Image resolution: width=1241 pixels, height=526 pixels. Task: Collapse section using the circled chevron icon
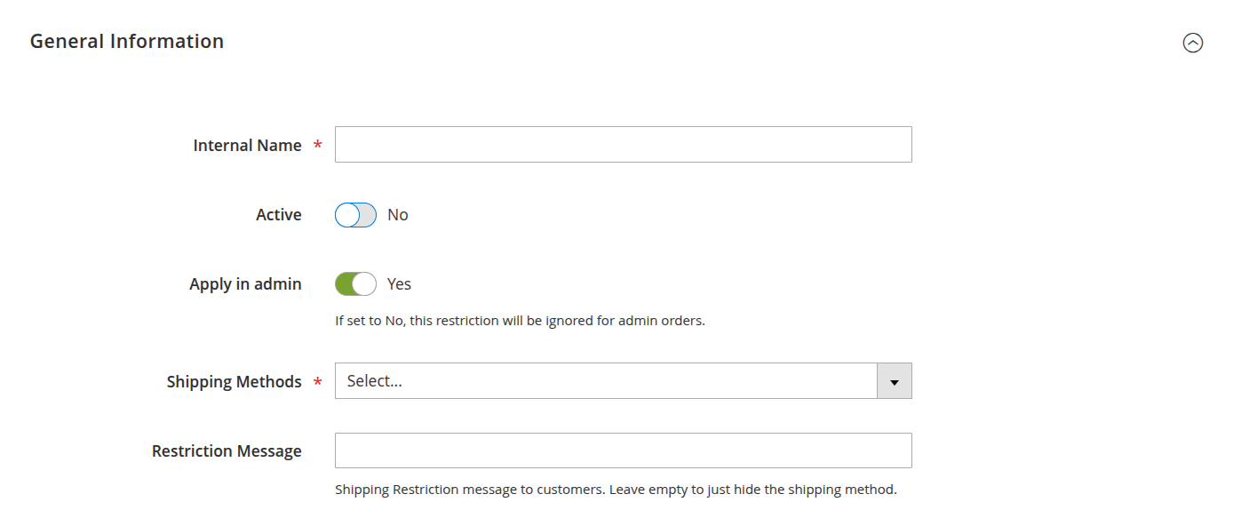[x=1192, y=43]
